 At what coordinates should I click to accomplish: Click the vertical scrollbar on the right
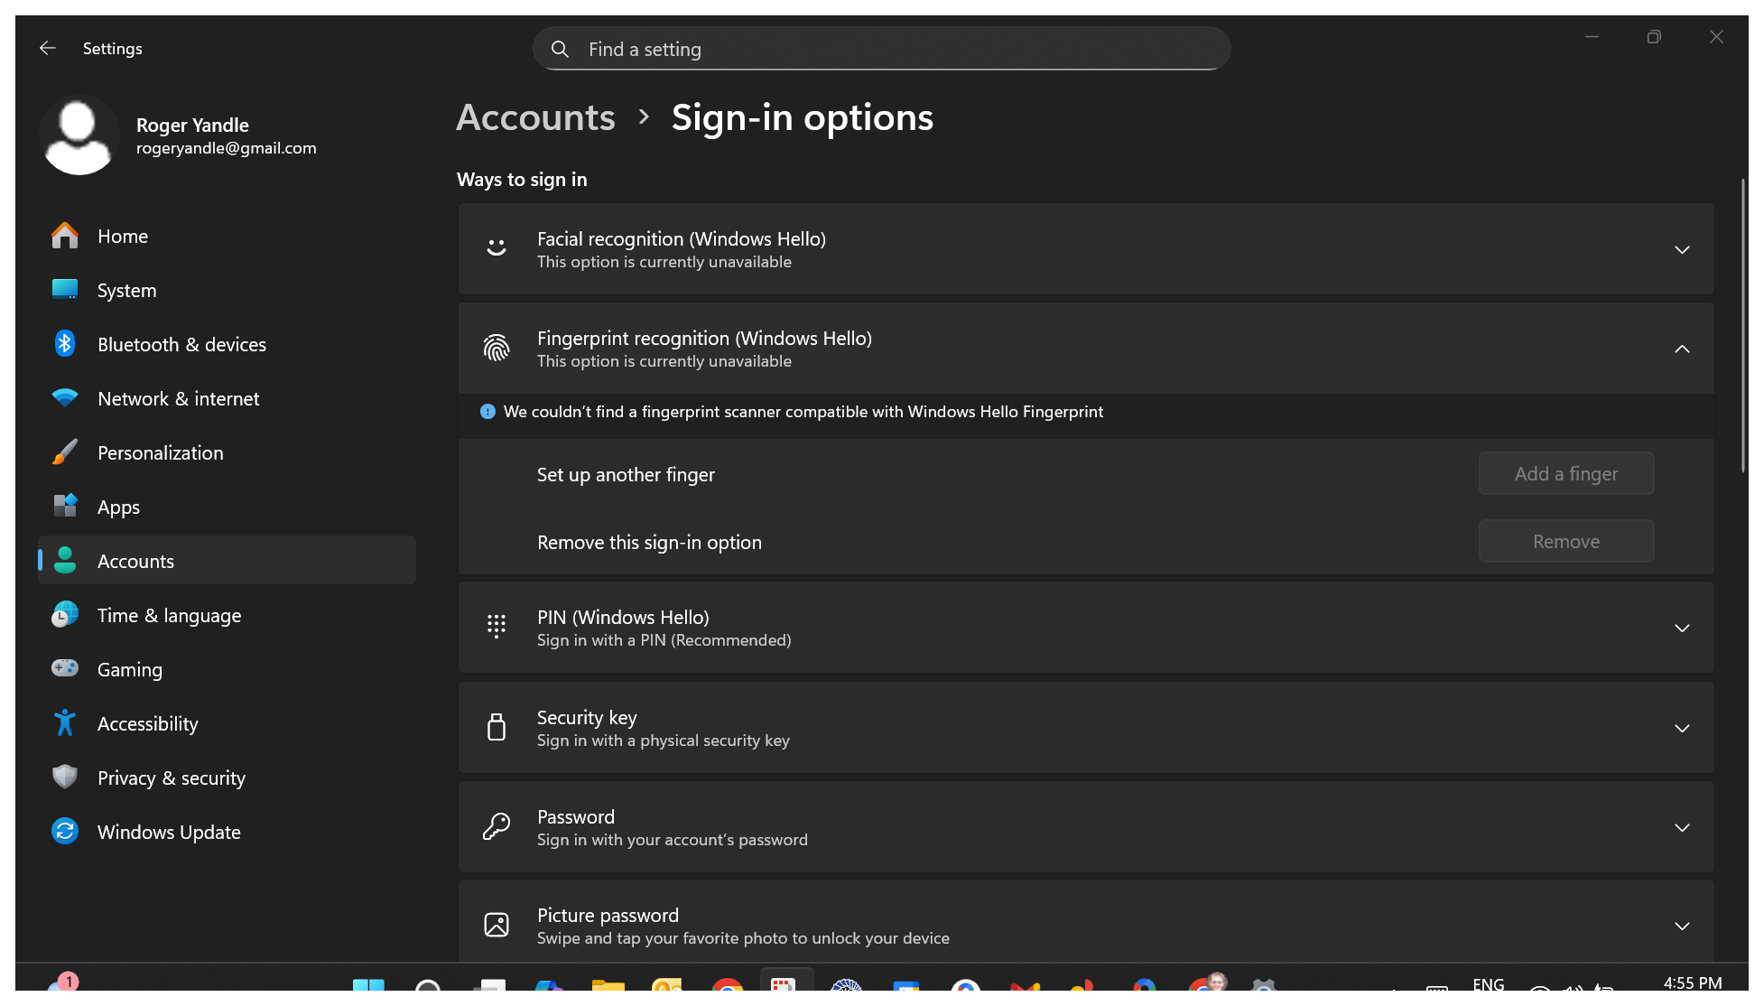point(1743,325)
